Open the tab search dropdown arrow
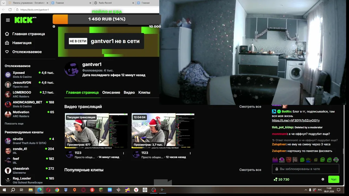The height and width of the screenshot is (196, 349). tap(4, 3)
